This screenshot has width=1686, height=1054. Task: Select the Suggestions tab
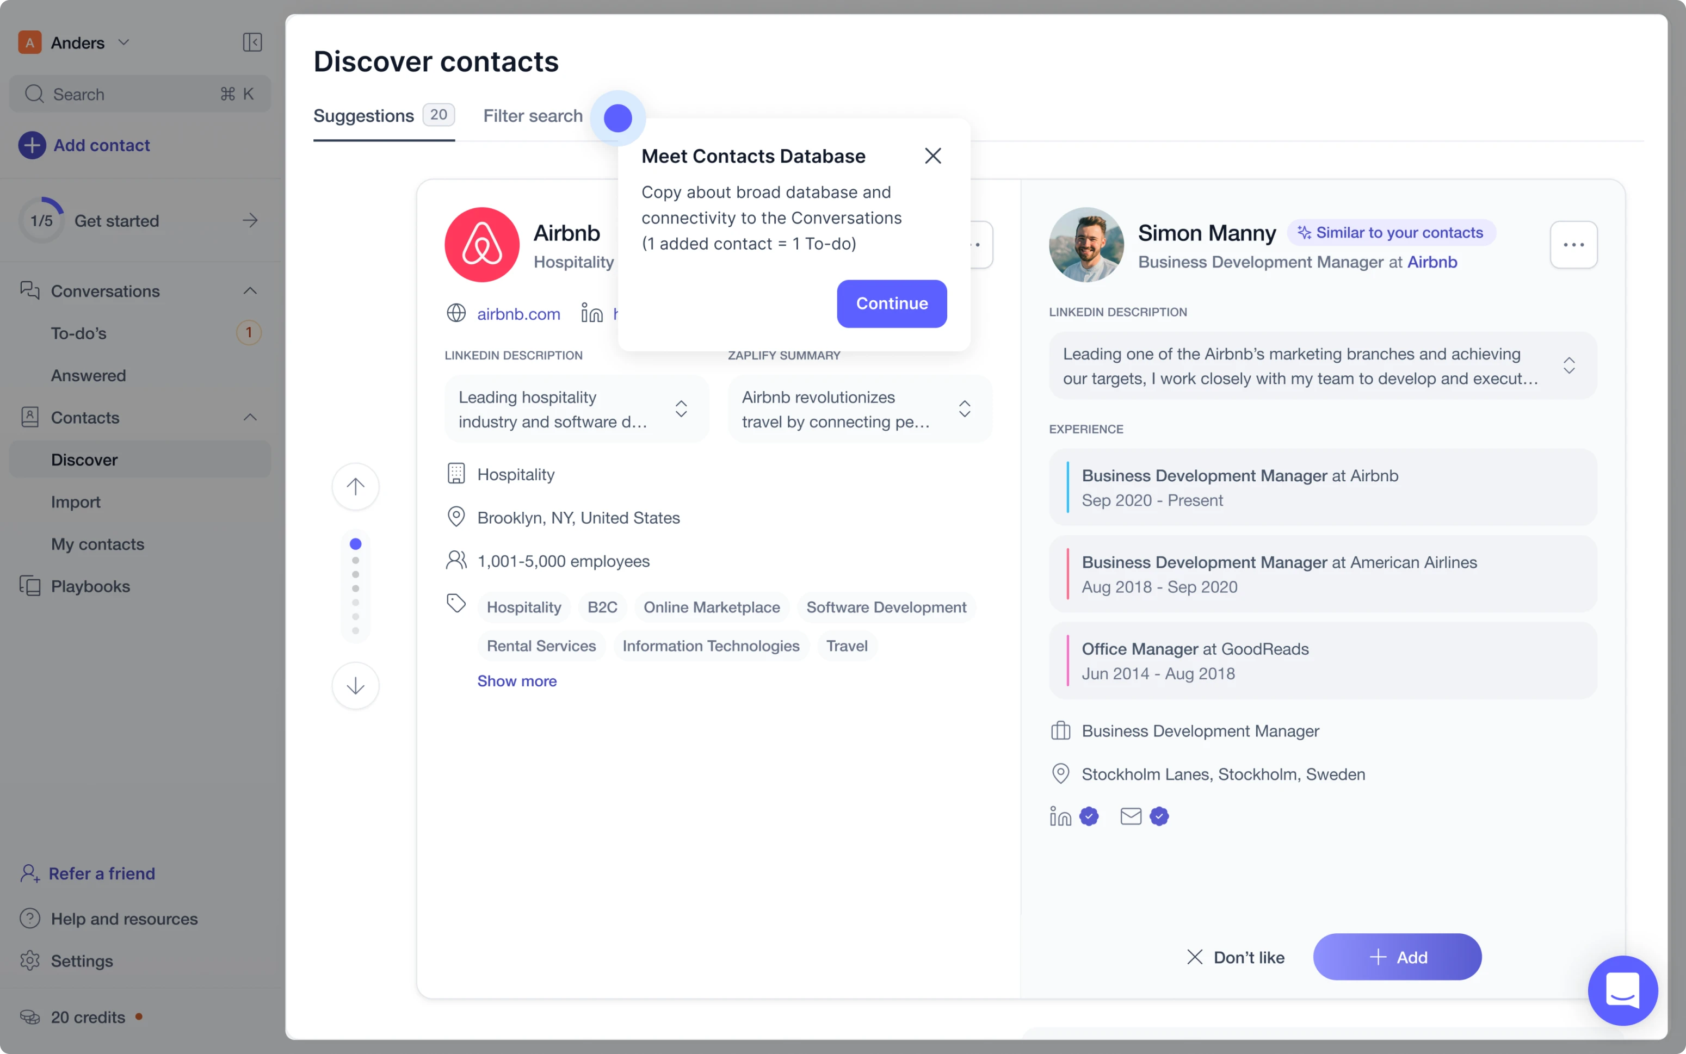tap(363, 116)
